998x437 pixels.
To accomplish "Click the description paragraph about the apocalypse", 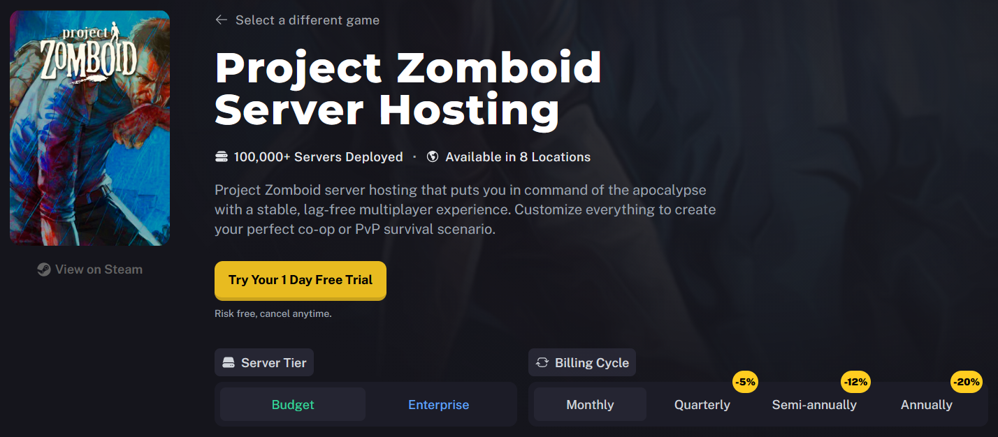I will 465,209.
